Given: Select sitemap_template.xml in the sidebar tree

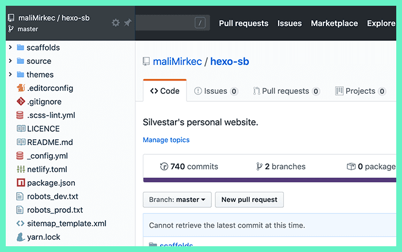Looking at the screenshot, I should tap(67, 224).
